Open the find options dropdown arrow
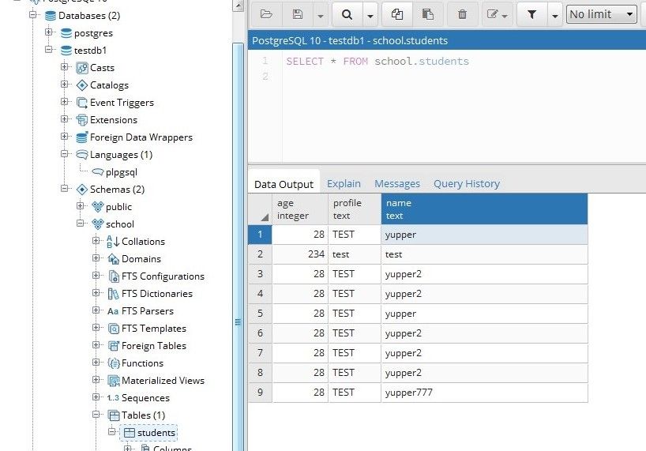This screenshot has width=646, height=451. click(x=370, y=16)
